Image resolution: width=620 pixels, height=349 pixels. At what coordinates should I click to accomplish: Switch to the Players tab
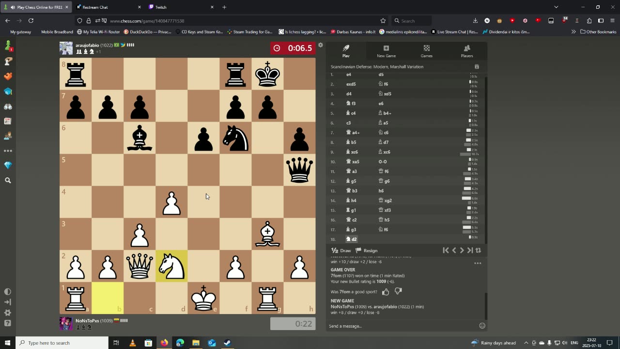(467, 51)
